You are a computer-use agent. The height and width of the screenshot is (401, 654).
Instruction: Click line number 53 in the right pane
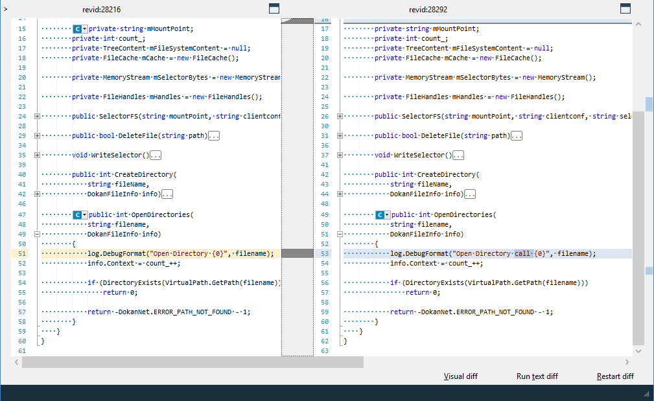coord(325,253)
